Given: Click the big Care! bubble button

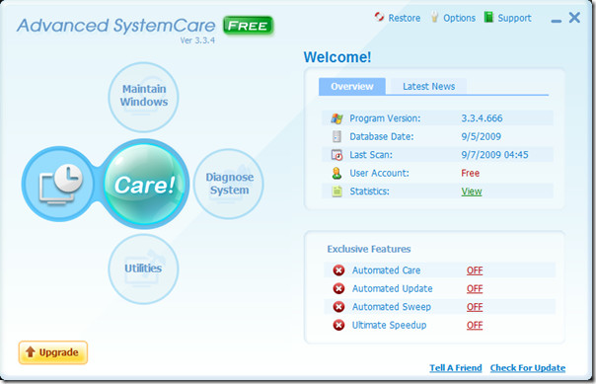Looking at the screenshot, I should [145, 185].
